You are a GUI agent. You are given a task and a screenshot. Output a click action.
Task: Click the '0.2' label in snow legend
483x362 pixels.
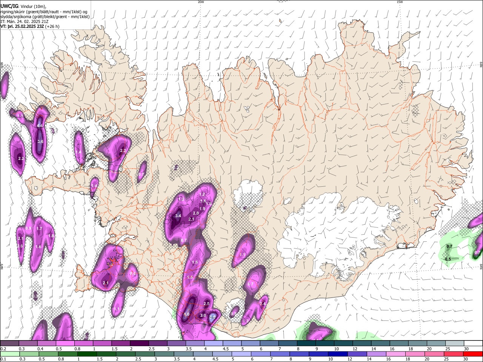3,349
